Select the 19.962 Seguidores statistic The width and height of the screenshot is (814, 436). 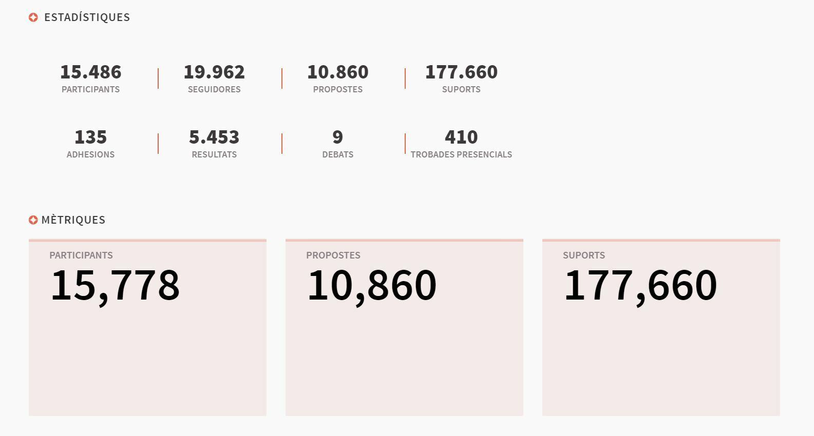[x=214, y=78]
